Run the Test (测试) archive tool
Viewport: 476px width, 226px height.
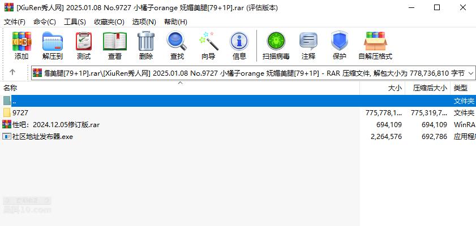tap(83, 41)
